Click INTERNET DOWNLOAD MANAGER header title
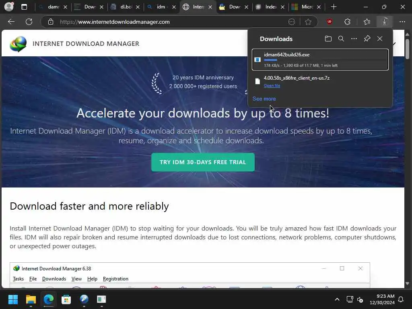This screenshot has height=309, width=412. (86, 43)
